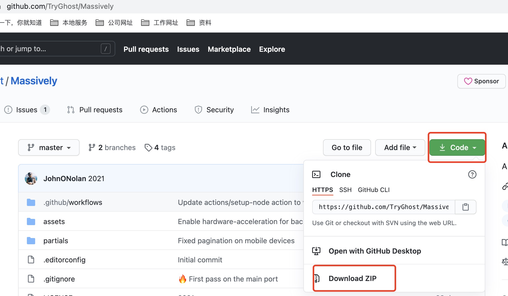This screenshot has height=296, width=508.
Task: Click JohnONolan's avatar
Action: click(x=31, y=178)
